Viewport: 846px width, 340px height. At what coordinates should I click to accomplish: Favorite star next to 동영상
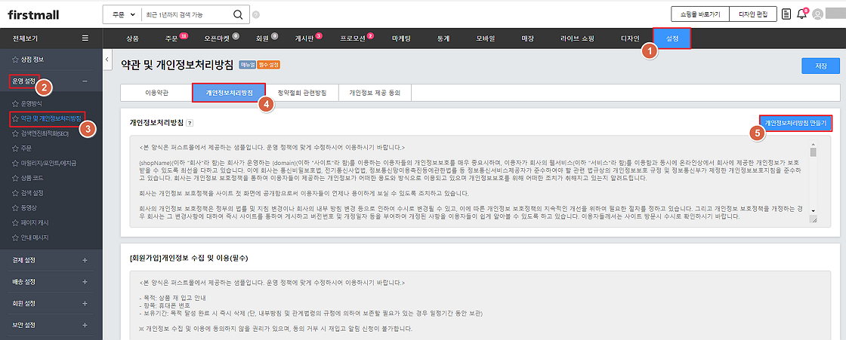tap(15, 207)
